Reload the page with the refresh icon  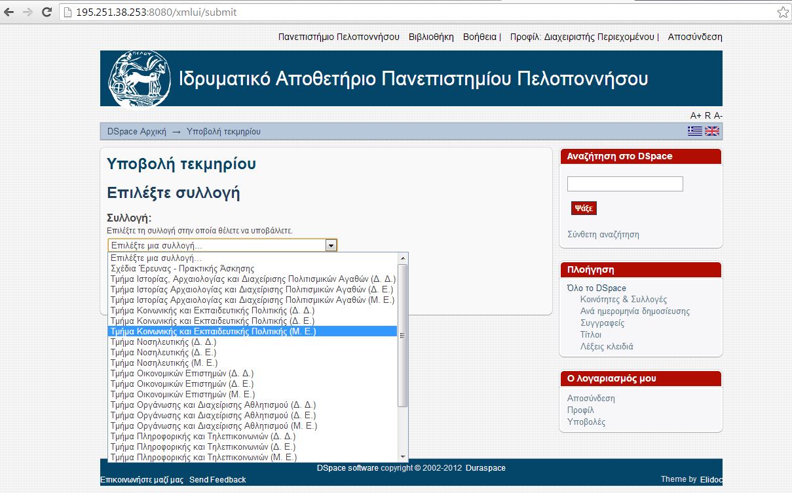click(47, 12)
